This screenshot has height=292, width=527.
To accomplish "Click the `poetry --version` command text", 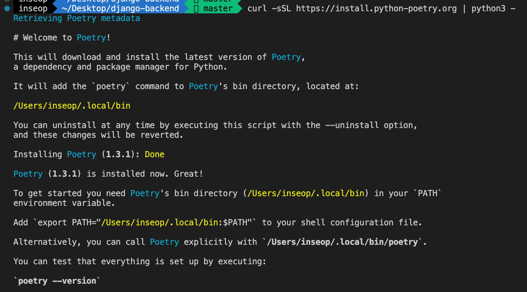I will pyautogui.click(x=57, y=281).
